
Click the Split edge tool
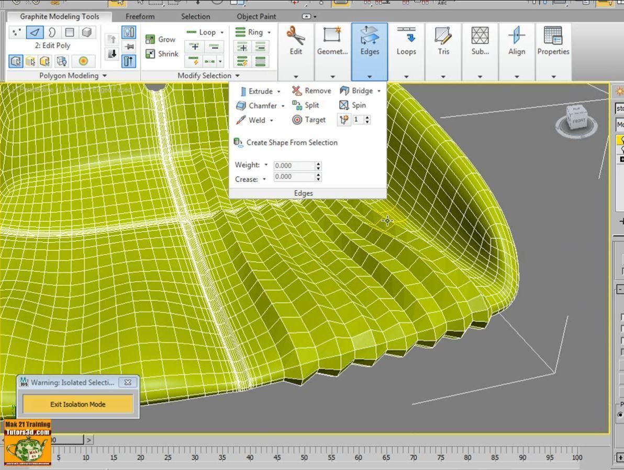coord(306,105)
